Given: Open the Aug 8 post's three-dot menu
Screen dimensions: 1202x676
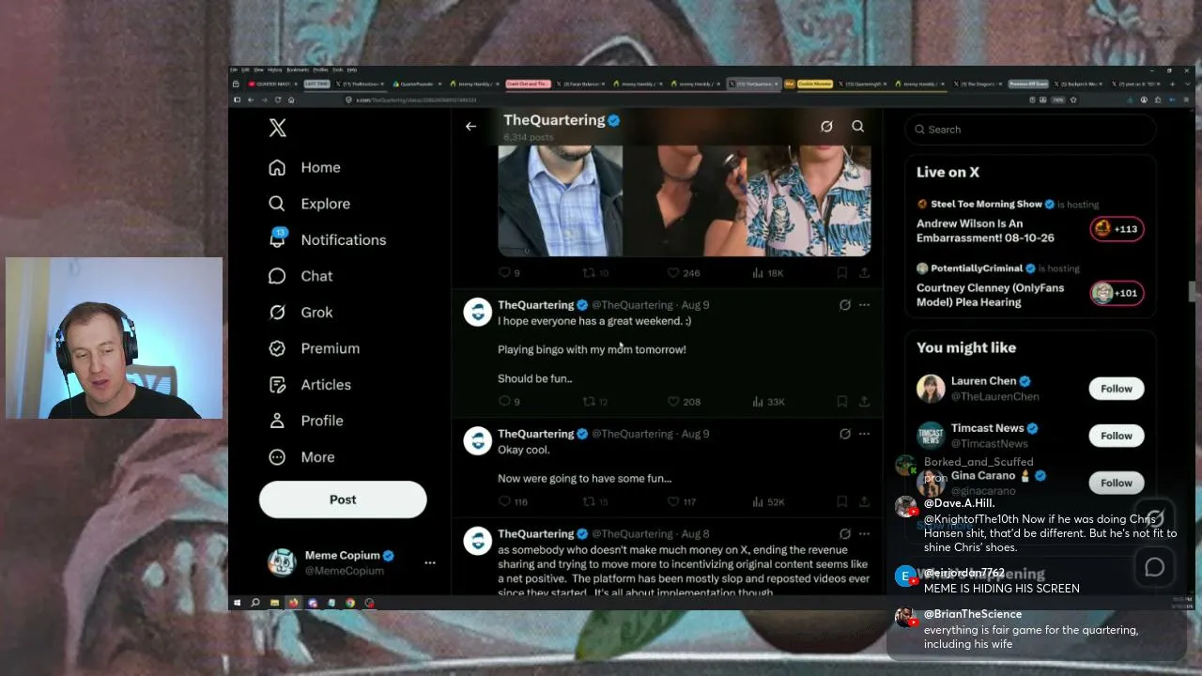Looking at the screenshot, I should tap(864, 534).
